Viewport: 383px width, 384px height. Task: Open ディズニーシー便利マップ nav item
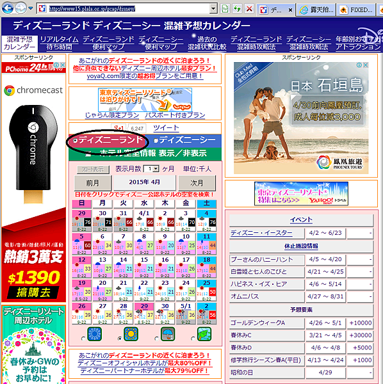pos(161,44)
